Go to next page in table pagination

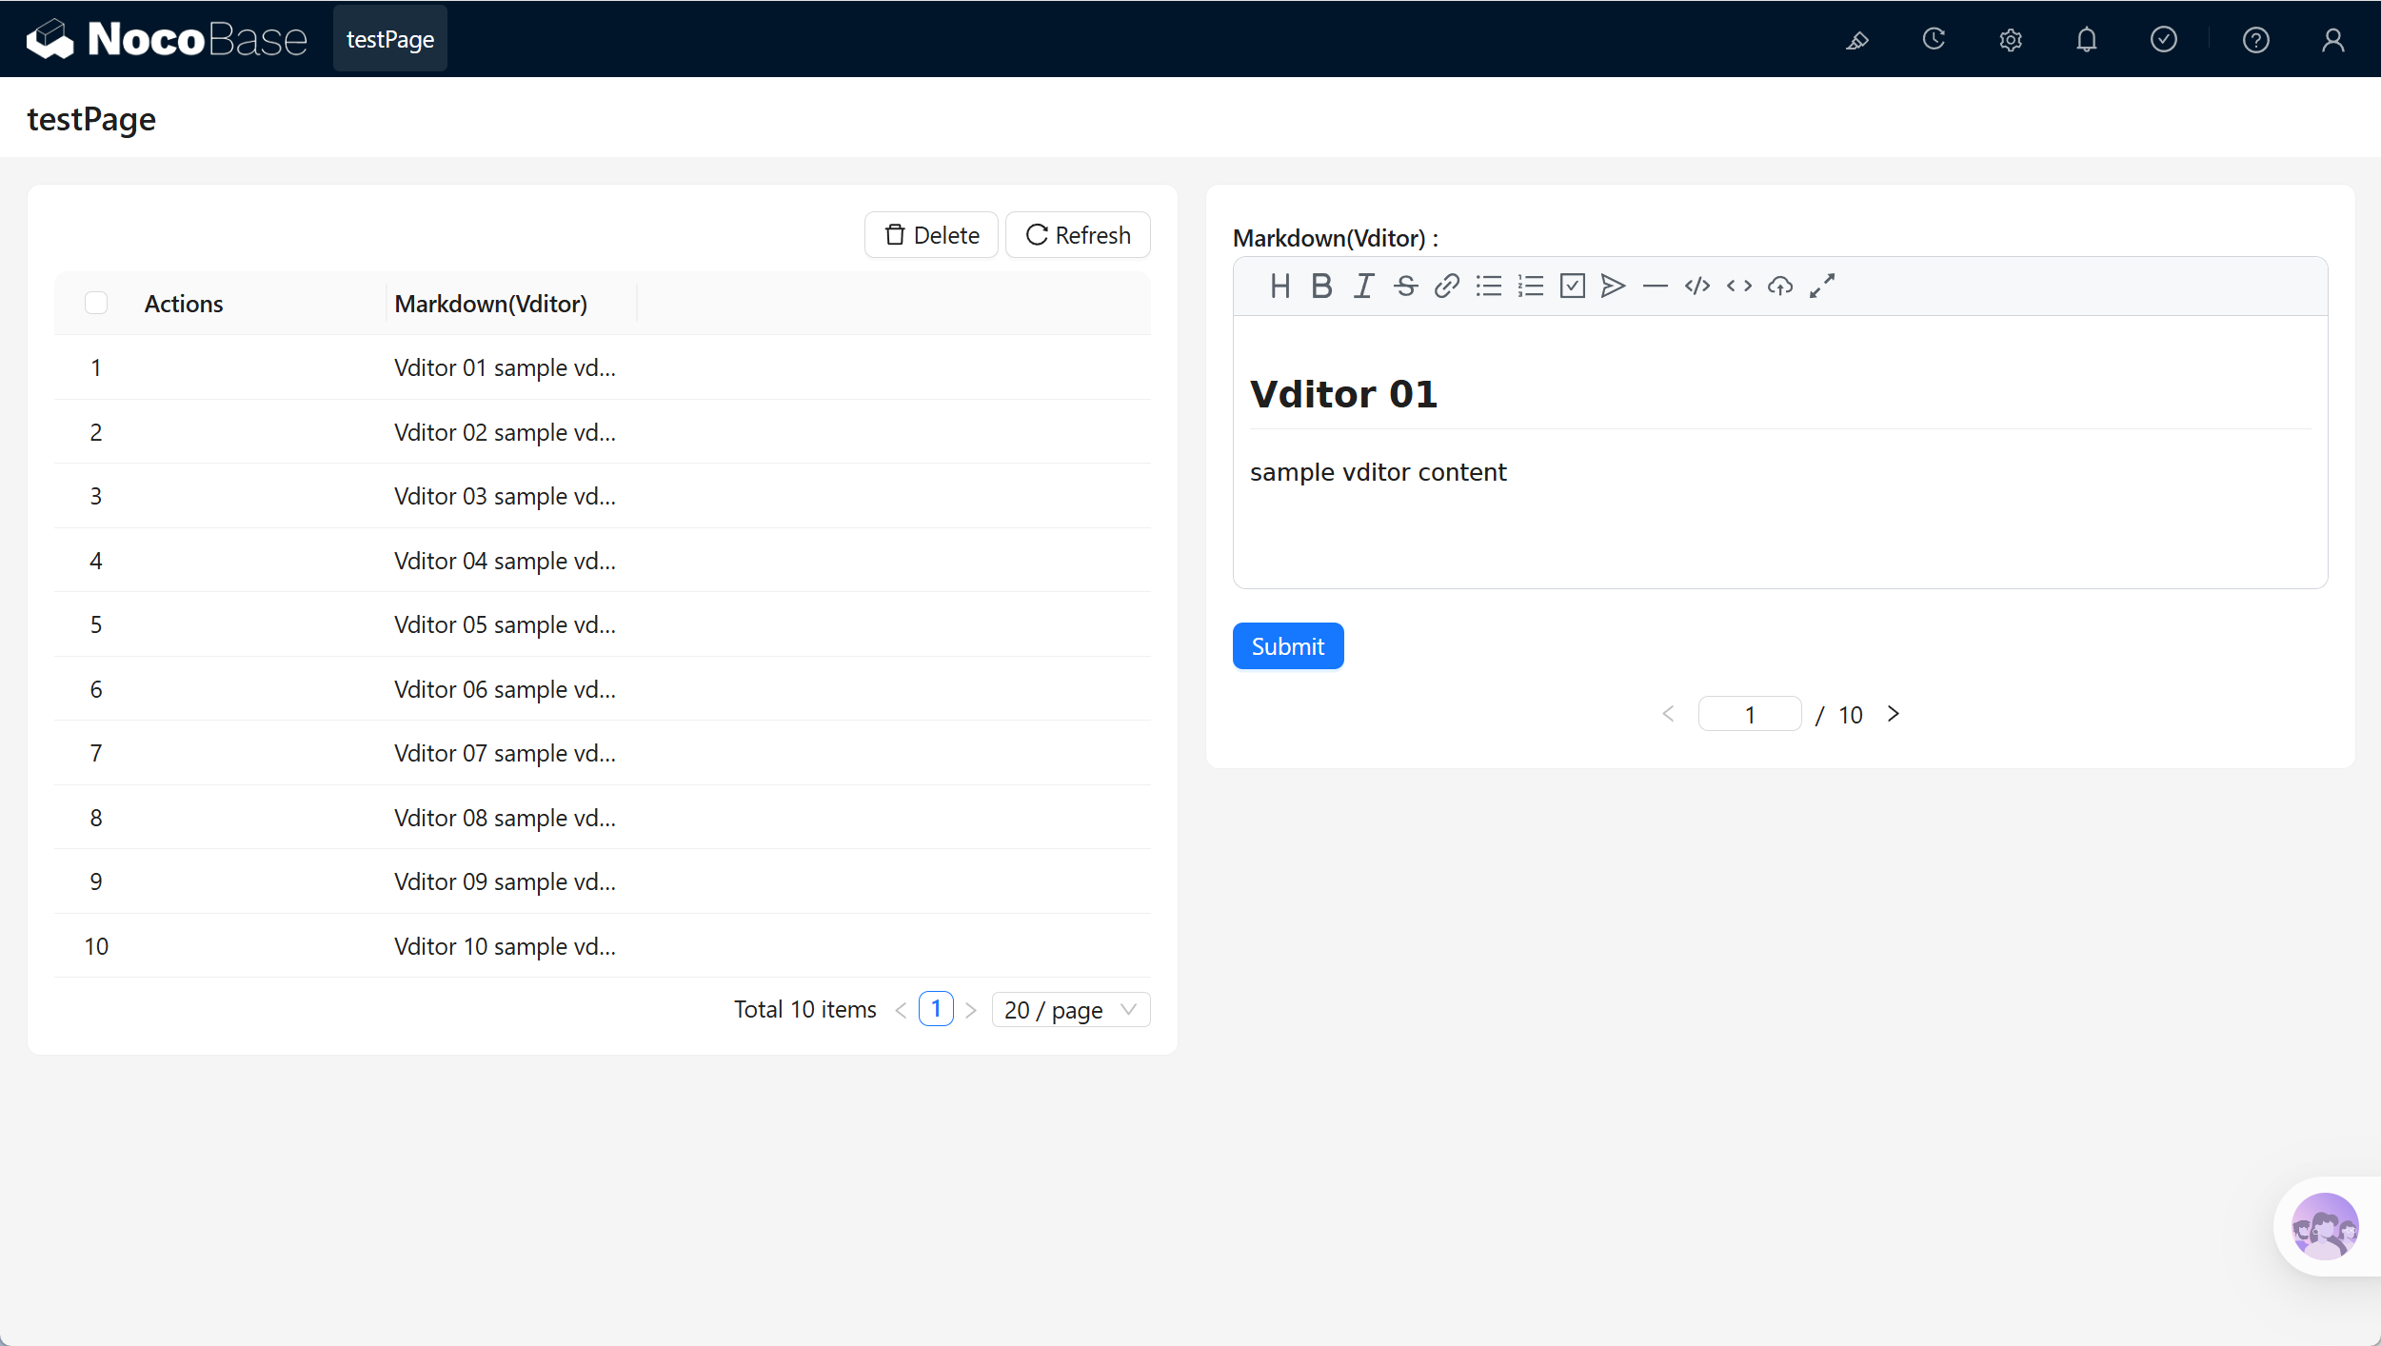pos(971,1010)
